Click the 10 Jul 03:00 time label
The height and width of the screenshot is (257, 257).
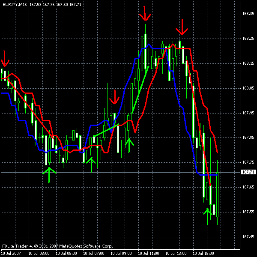(39, 254)
